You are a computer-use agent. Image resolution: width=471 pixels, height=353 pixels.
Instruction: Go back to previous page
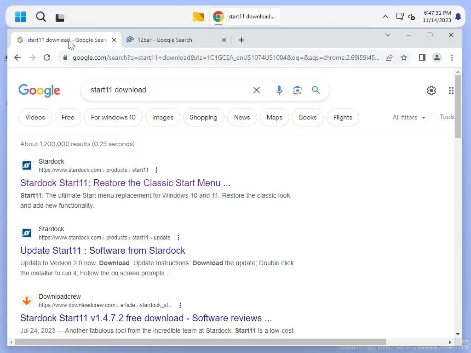click(17, 57)
